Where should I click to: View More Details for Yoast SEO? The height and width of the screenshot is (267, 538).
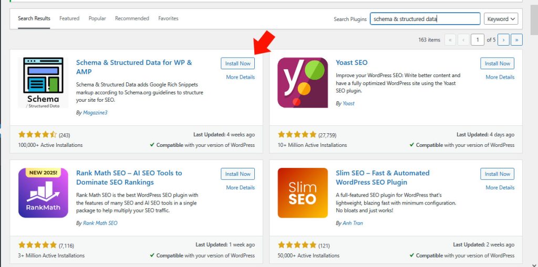(x=500, y=77)
